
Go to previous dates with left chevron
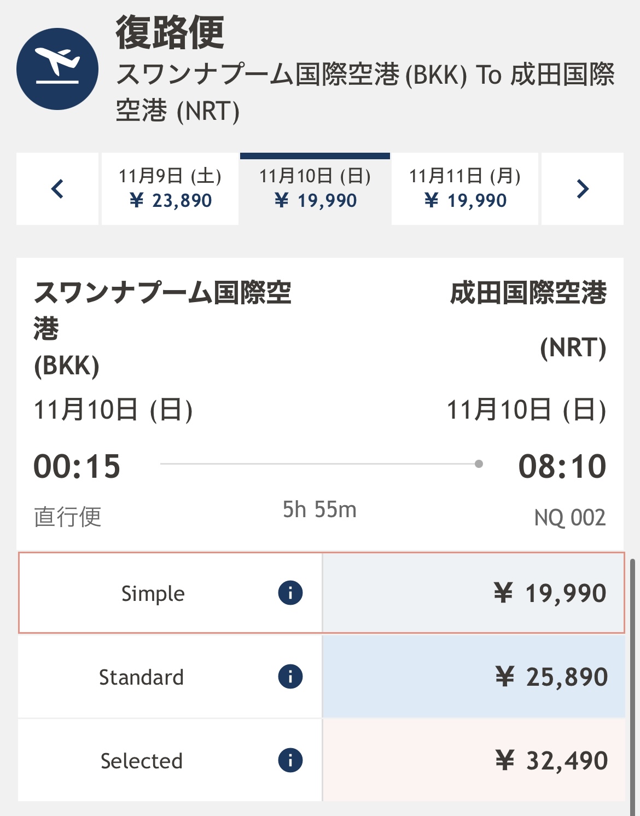click(x=57, y=189)
